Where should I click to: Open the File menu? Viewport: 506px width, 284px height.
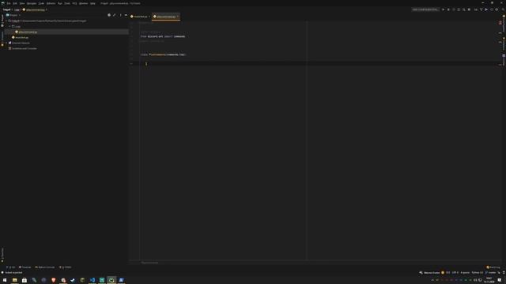(9, 3)
